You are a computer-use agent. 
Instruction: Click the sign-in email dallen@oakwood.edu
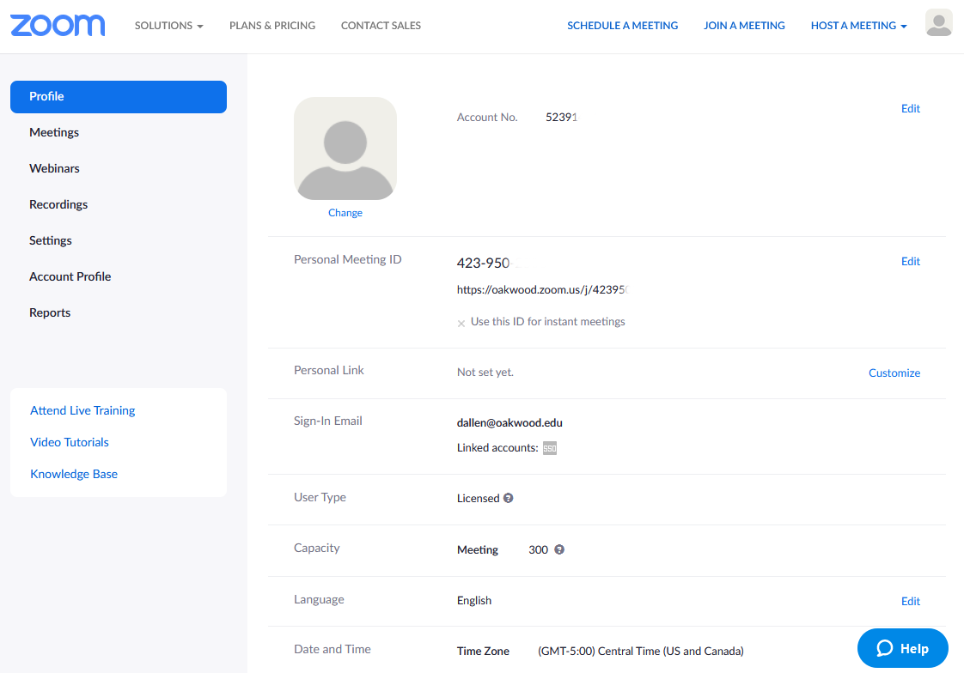click(x=509, y=422)
